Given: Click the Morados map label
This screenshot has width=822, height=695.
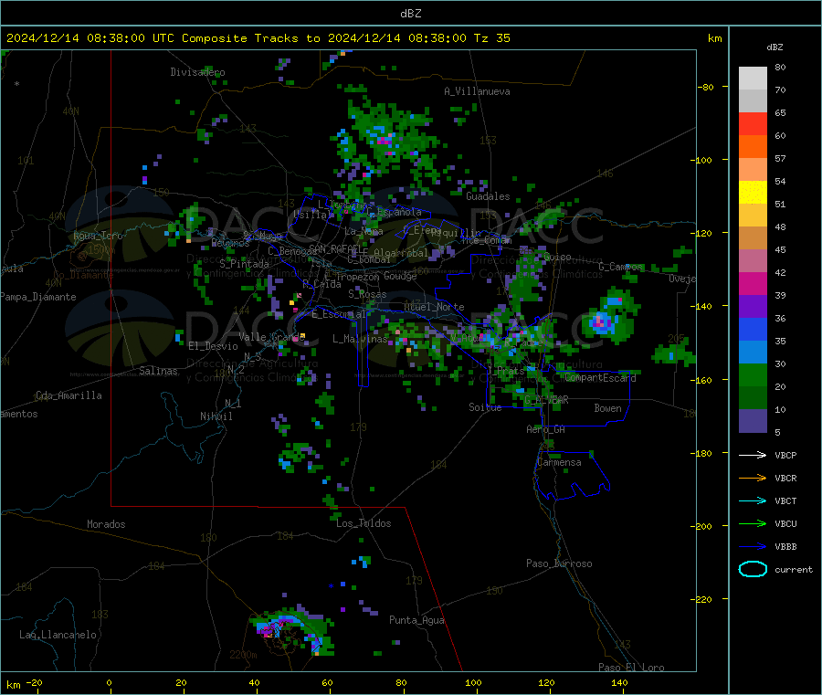Looking at the screenshot, I should [106, 524].
